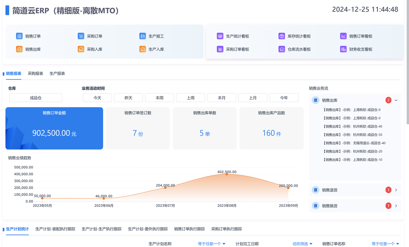Click the 销售订单金额 blue summary card
Image resolution: width=409 pixels, height=247 pixels.
[x=54, y=128]
